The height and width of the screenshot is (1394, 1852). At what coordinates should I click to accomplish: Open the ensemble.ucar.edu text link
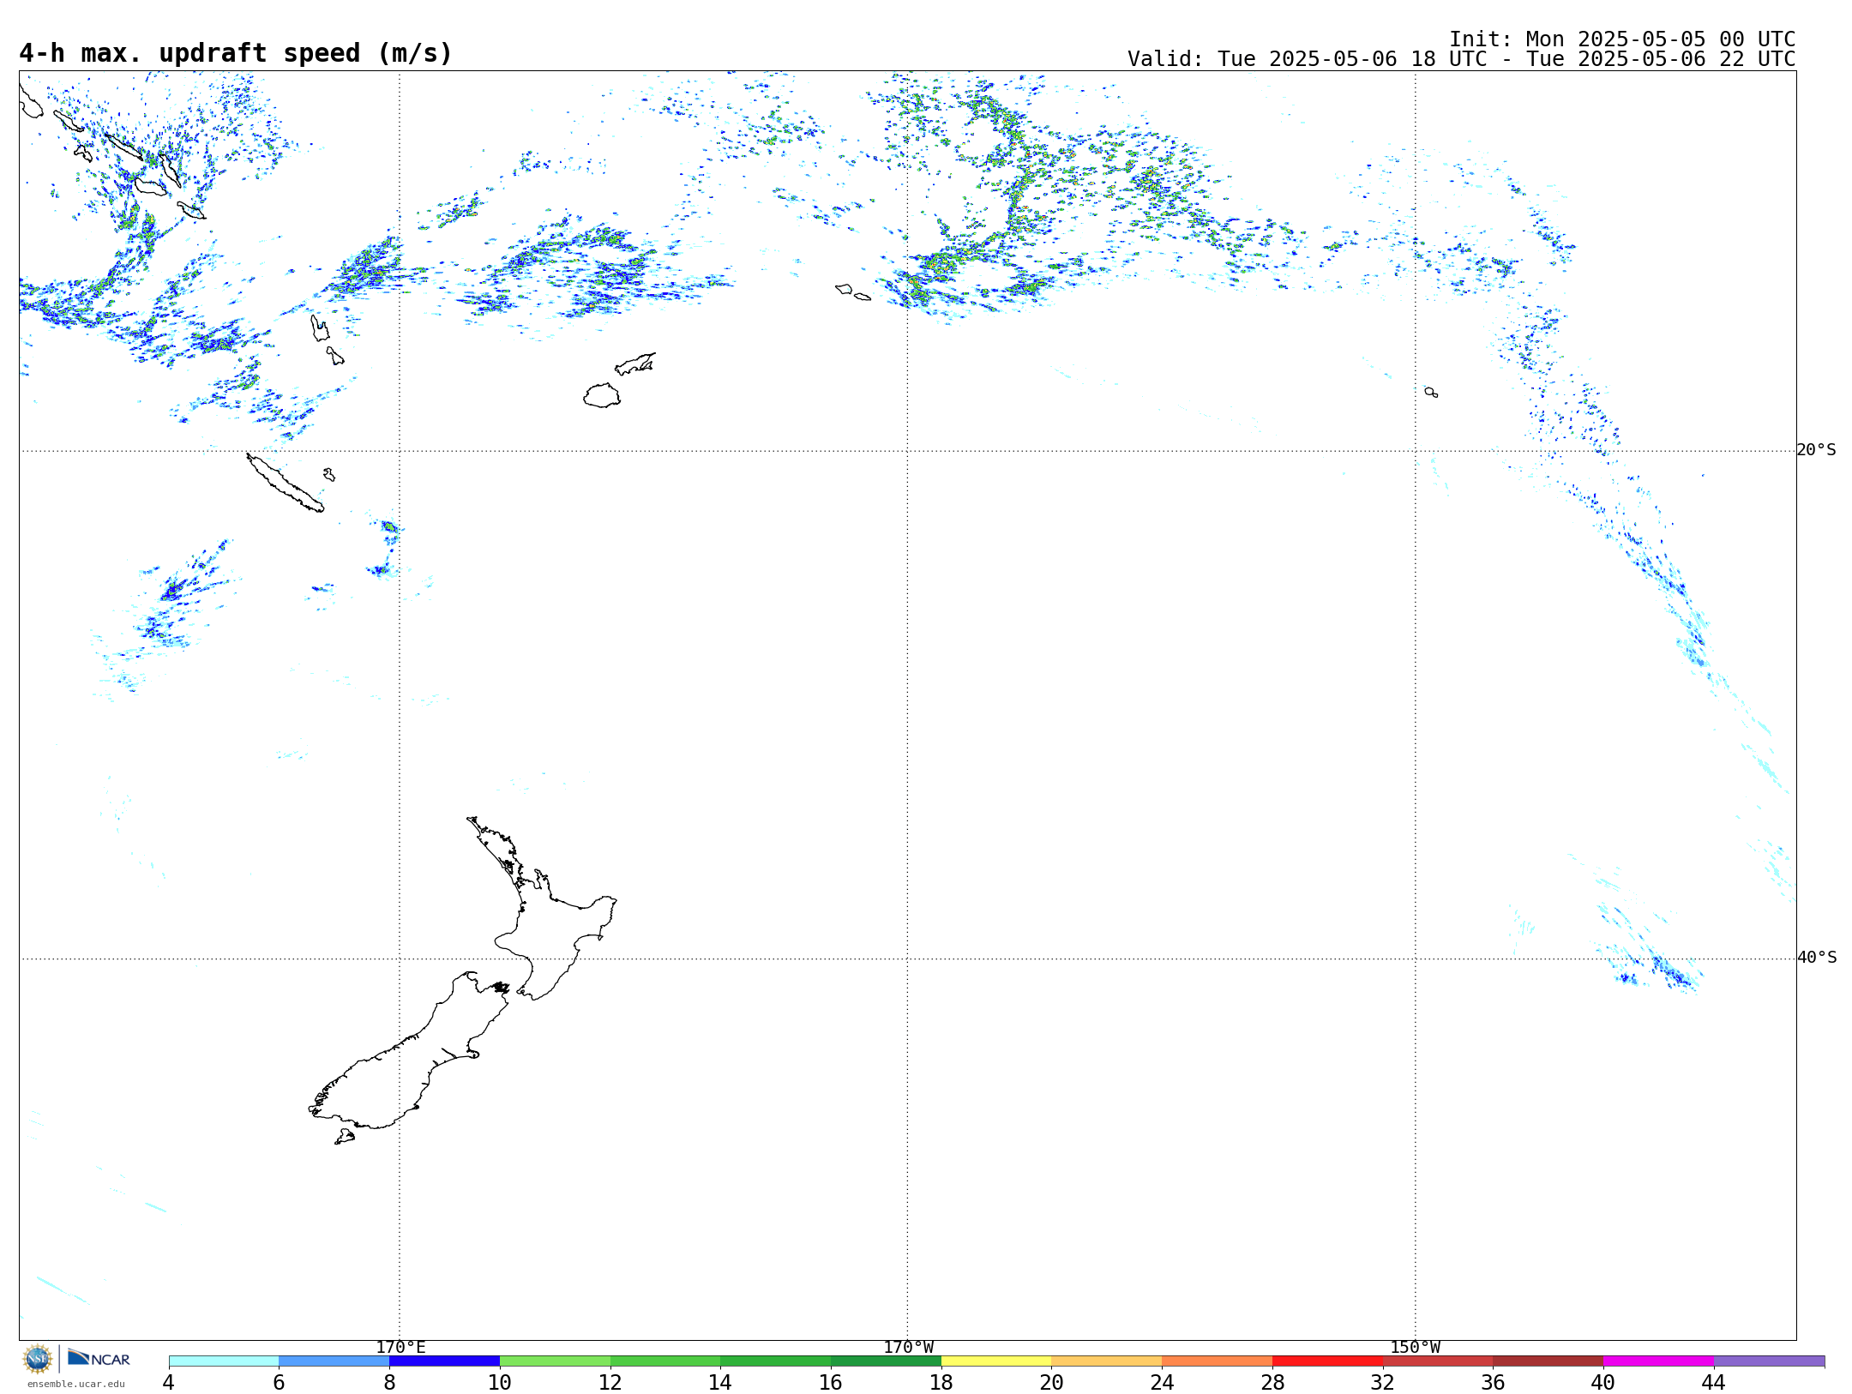click(x=76, y=1384)
